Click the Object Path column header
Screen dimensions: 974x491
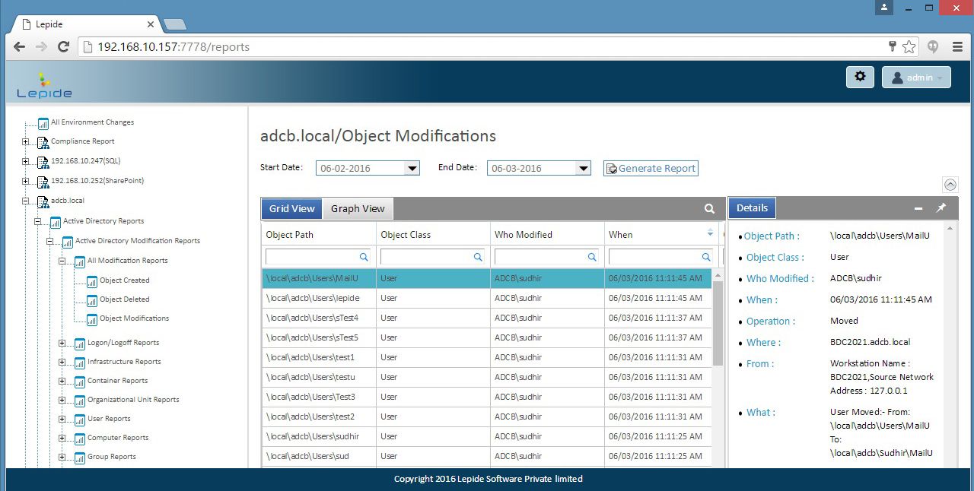(319, 234)
